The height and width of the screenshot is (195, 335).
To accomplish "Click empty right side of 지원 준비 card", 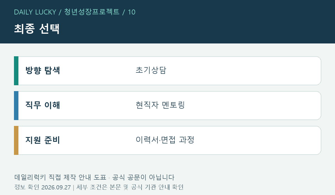I will 257,140.
